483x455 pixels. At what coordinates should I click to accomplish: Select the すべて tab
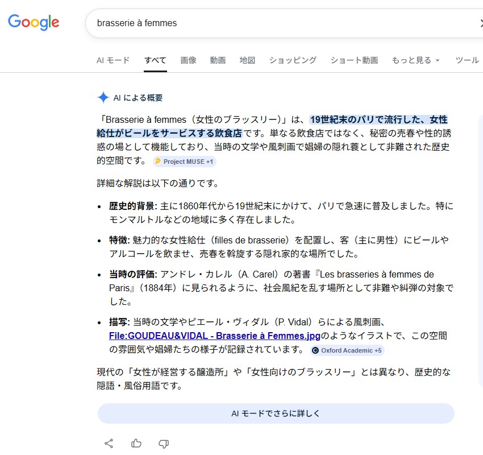(x=155, y=60)
